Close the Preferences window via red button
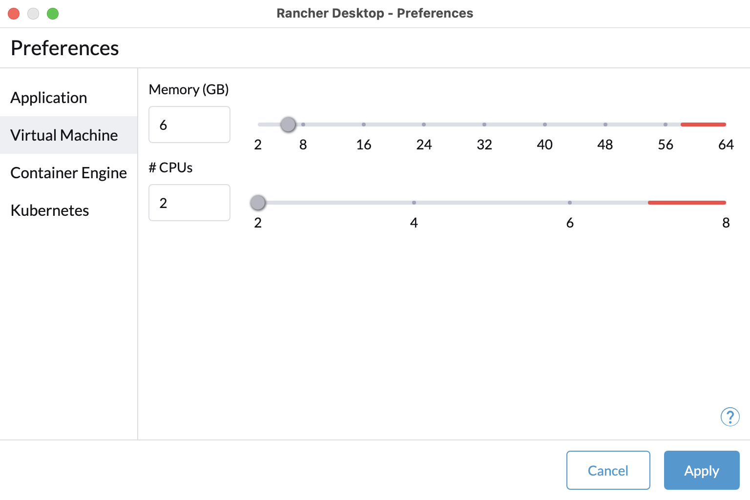 14,14
